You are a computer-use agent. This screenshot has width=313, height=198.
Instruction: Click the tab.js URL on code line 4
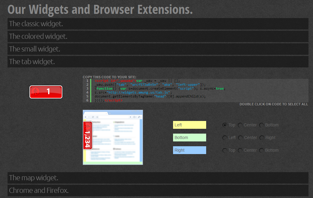pyautogui.click(x=138, y=92)
